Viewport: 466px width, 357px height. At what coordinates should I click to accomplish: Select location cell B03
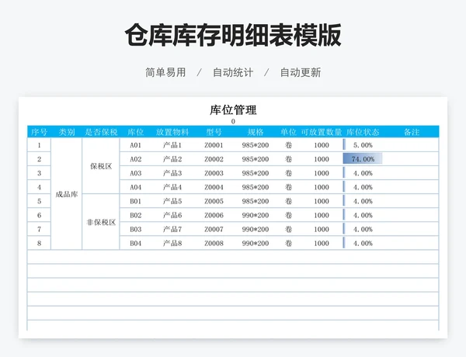[135, 229]
